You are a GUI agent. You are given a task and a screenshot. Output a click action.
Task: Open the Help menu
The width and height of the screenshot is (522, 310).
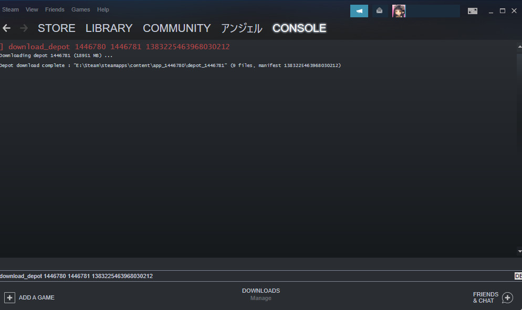click(103, 9)
